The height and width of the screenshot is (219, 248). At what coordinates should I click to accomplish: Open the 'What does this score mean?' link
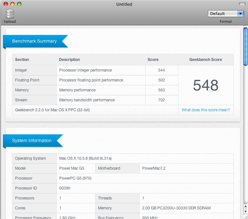pos(205,110)
